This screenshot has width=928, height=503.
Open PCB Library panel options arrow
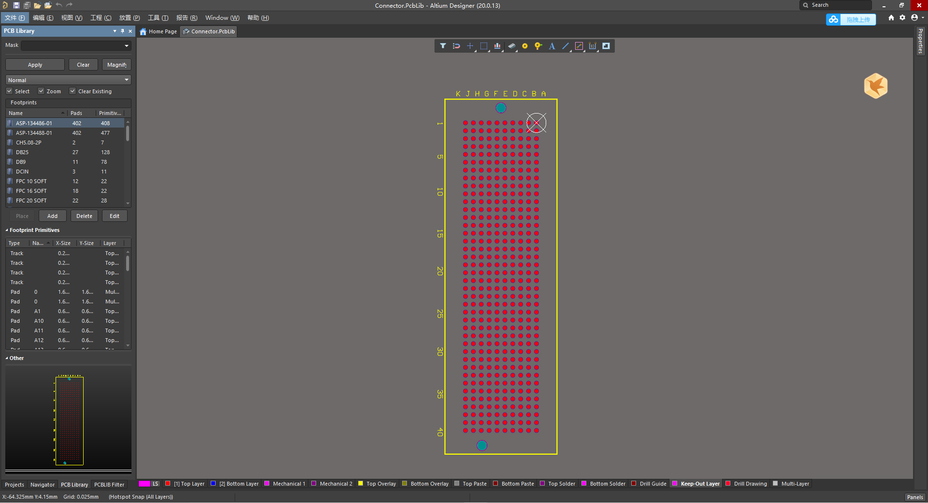(115, 31)
